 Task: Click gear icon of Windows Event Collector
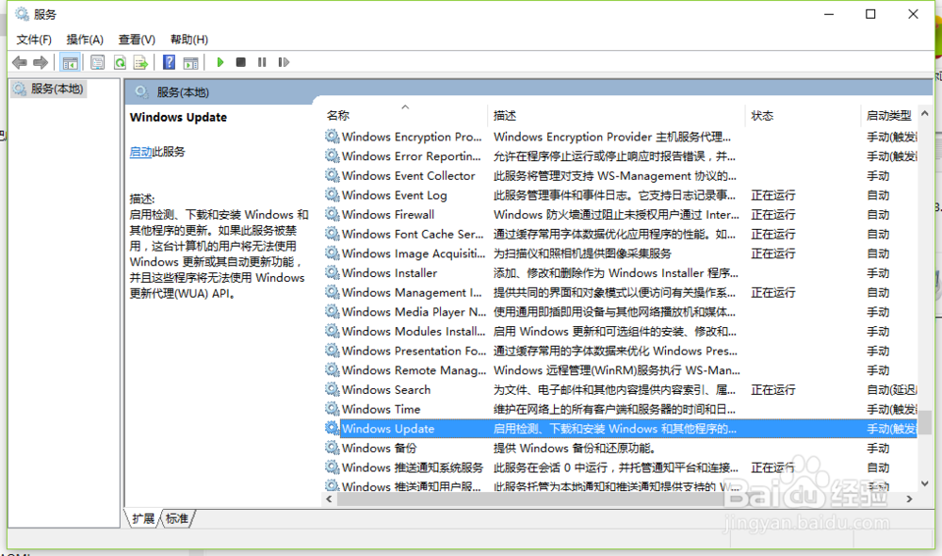(332, 175)
